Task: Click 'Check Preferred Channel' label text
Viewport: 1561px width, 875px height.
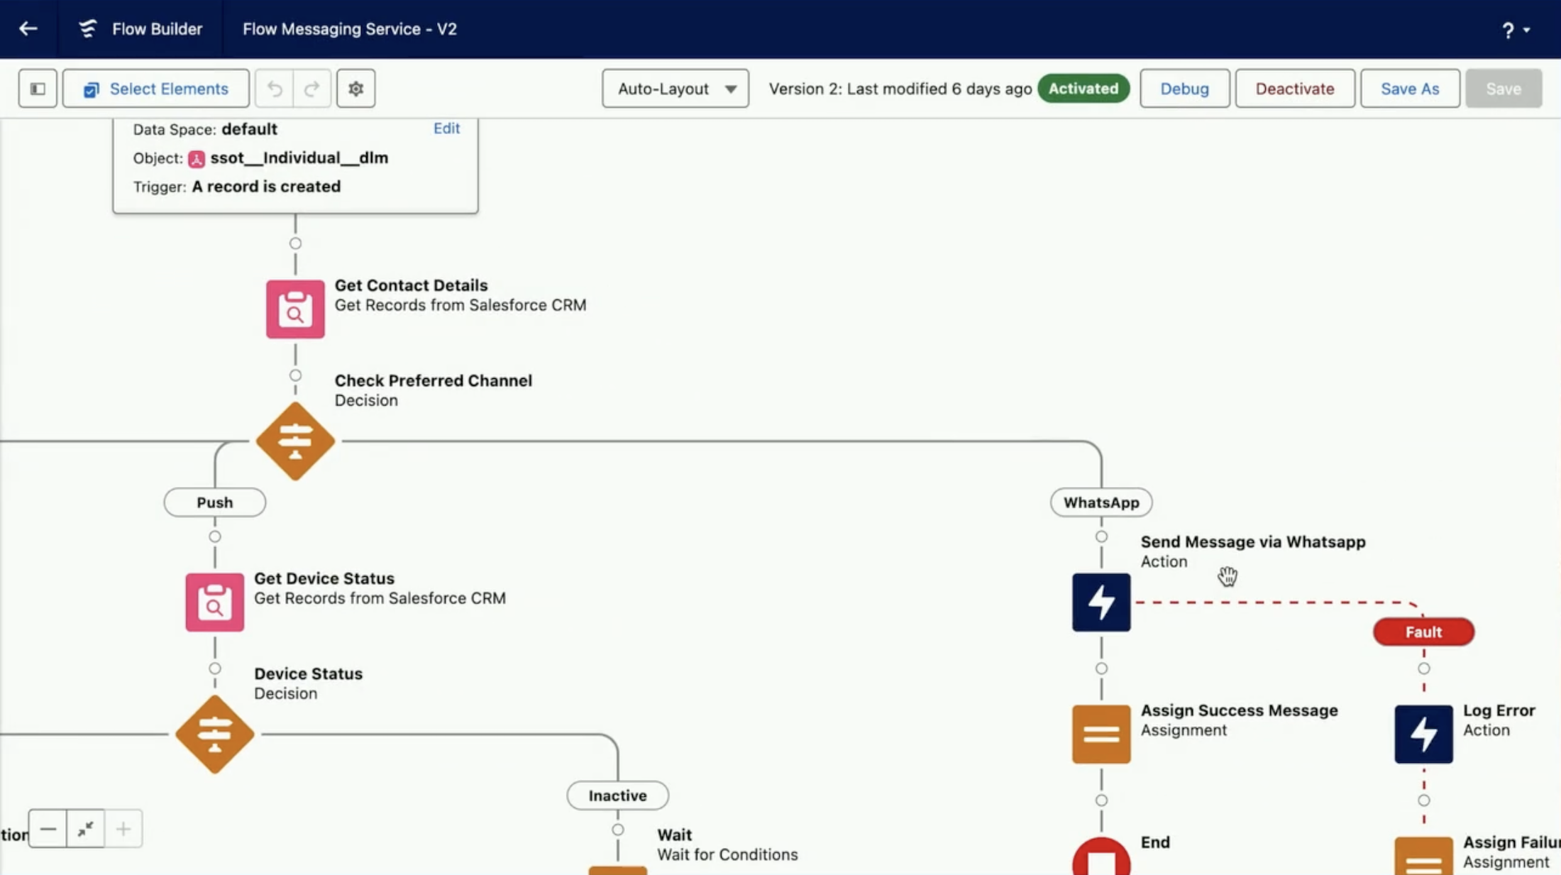Action: pos(434,380)
